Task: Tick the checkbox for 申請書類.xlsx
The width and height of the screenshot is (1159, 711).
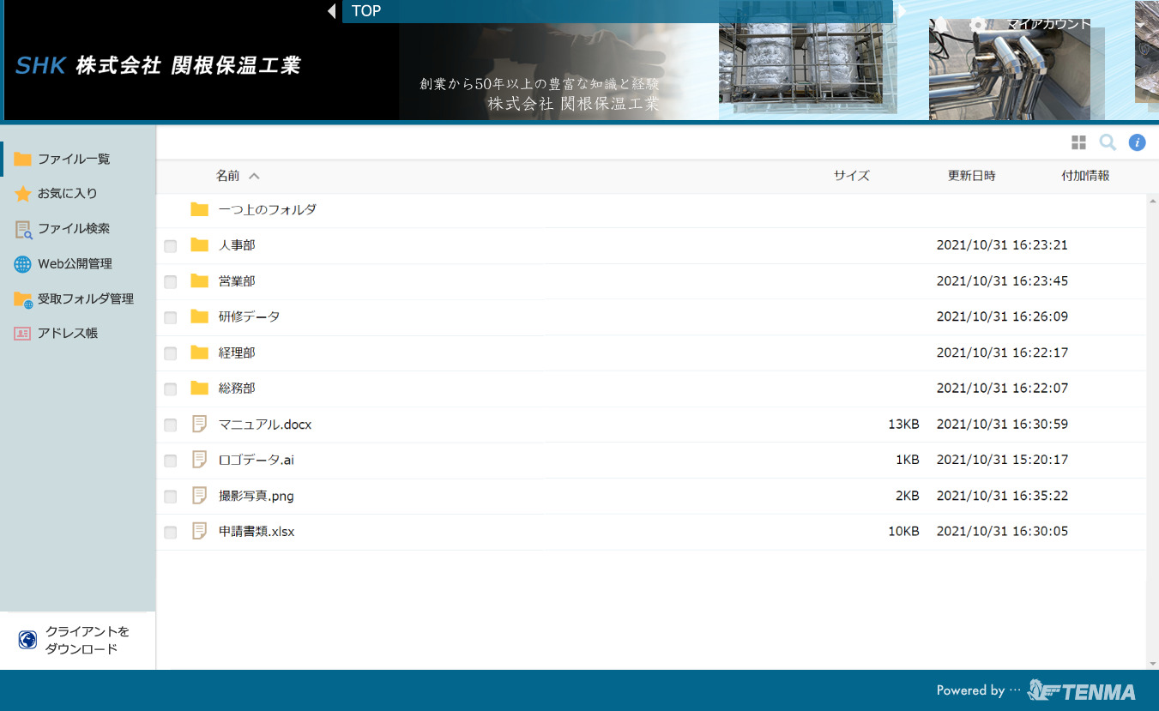Action: pos(171,533)
